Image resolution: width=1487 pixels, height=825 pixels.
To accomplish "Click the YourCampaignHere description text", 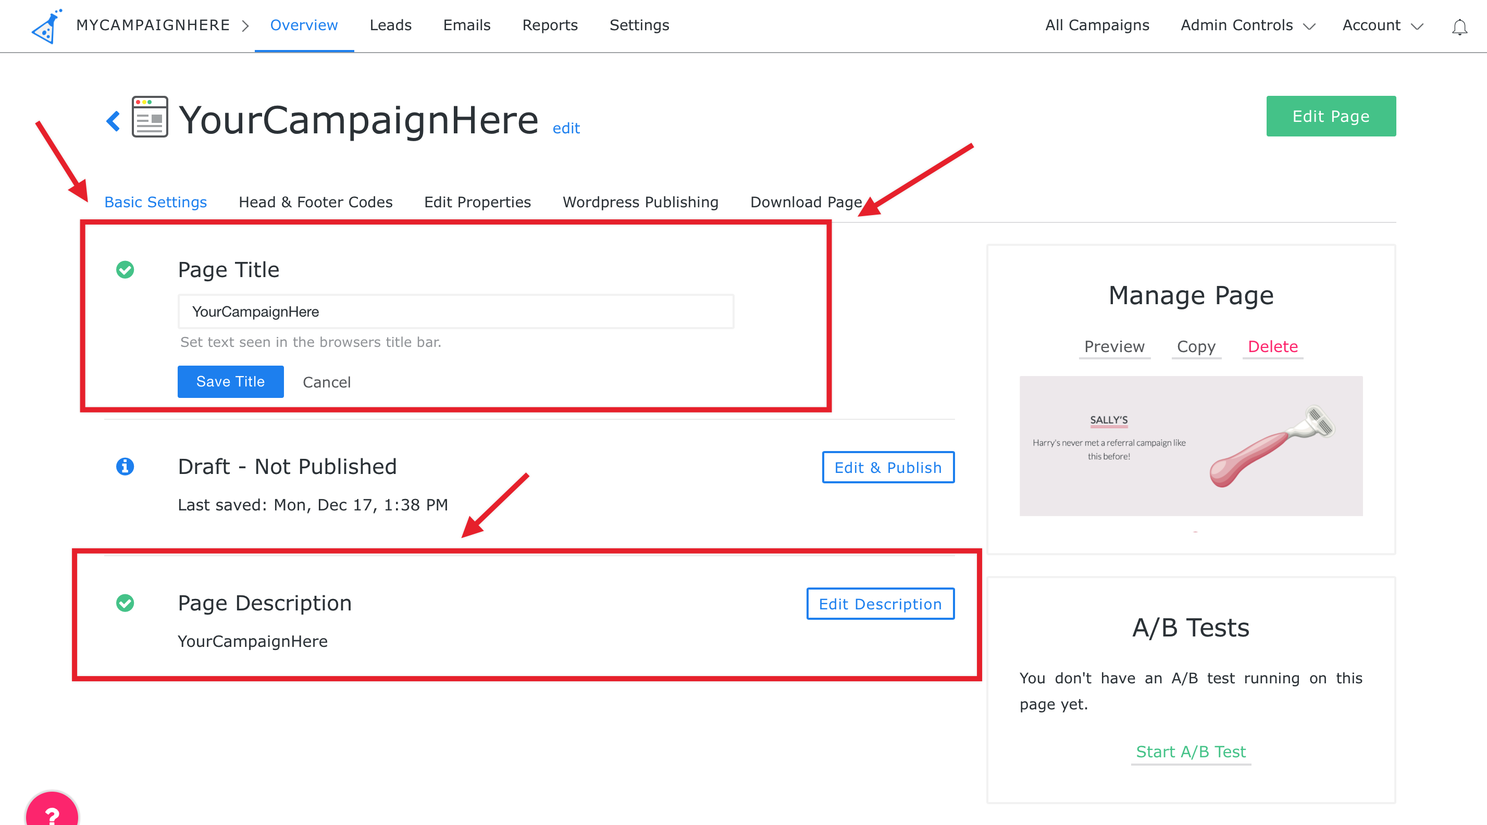I will pyautogui.click(x=252, y=642).
